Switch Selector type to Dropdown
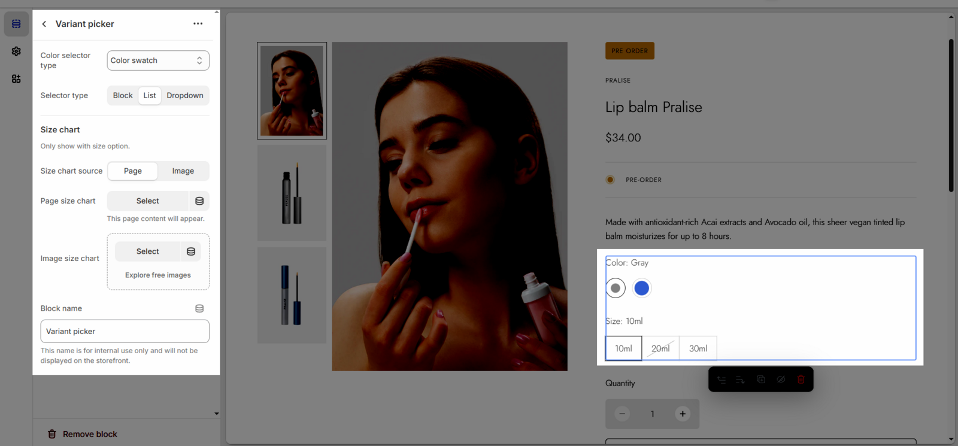Image resolution: width=958 pixels, height=446 pixels. (x=184, y=96)
